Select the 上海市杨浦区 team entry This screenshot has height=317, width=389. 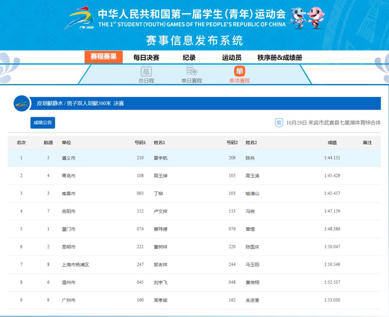pyautogui.click(x=75, y=265)
